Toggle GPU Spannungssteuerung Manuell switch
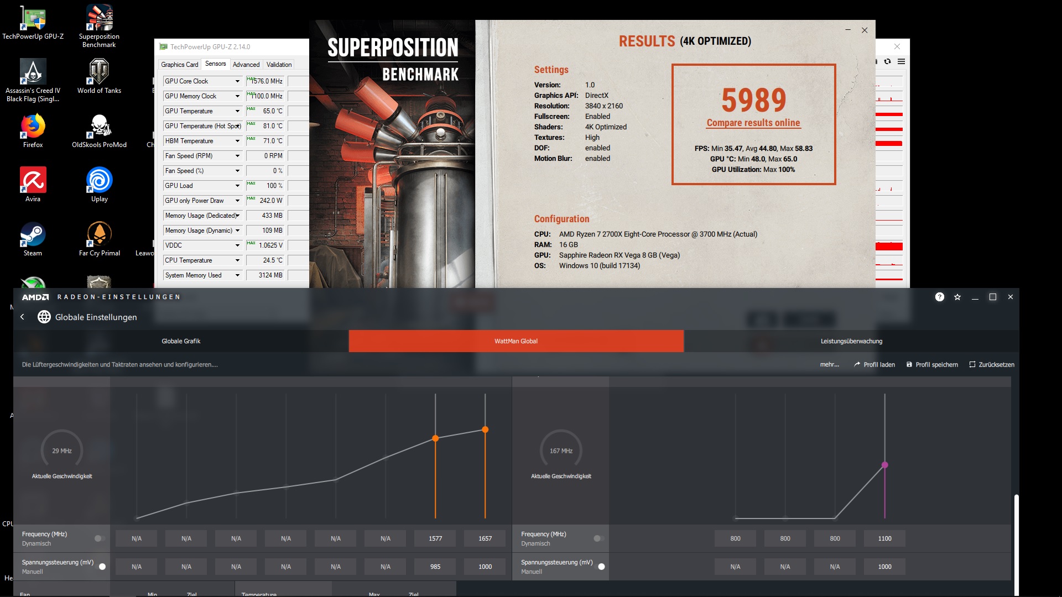The width and height of the screenshot is (1062, 597). coord(102,567)
